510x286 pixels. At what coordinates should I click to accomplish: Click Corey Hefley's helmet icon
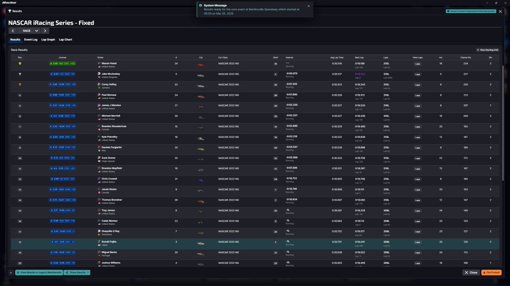click(x=99, y=84)
